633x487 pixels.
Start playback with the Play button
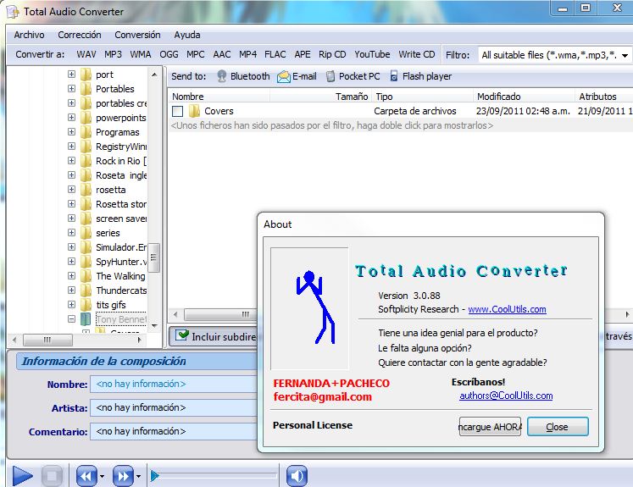tap(23, 476)
